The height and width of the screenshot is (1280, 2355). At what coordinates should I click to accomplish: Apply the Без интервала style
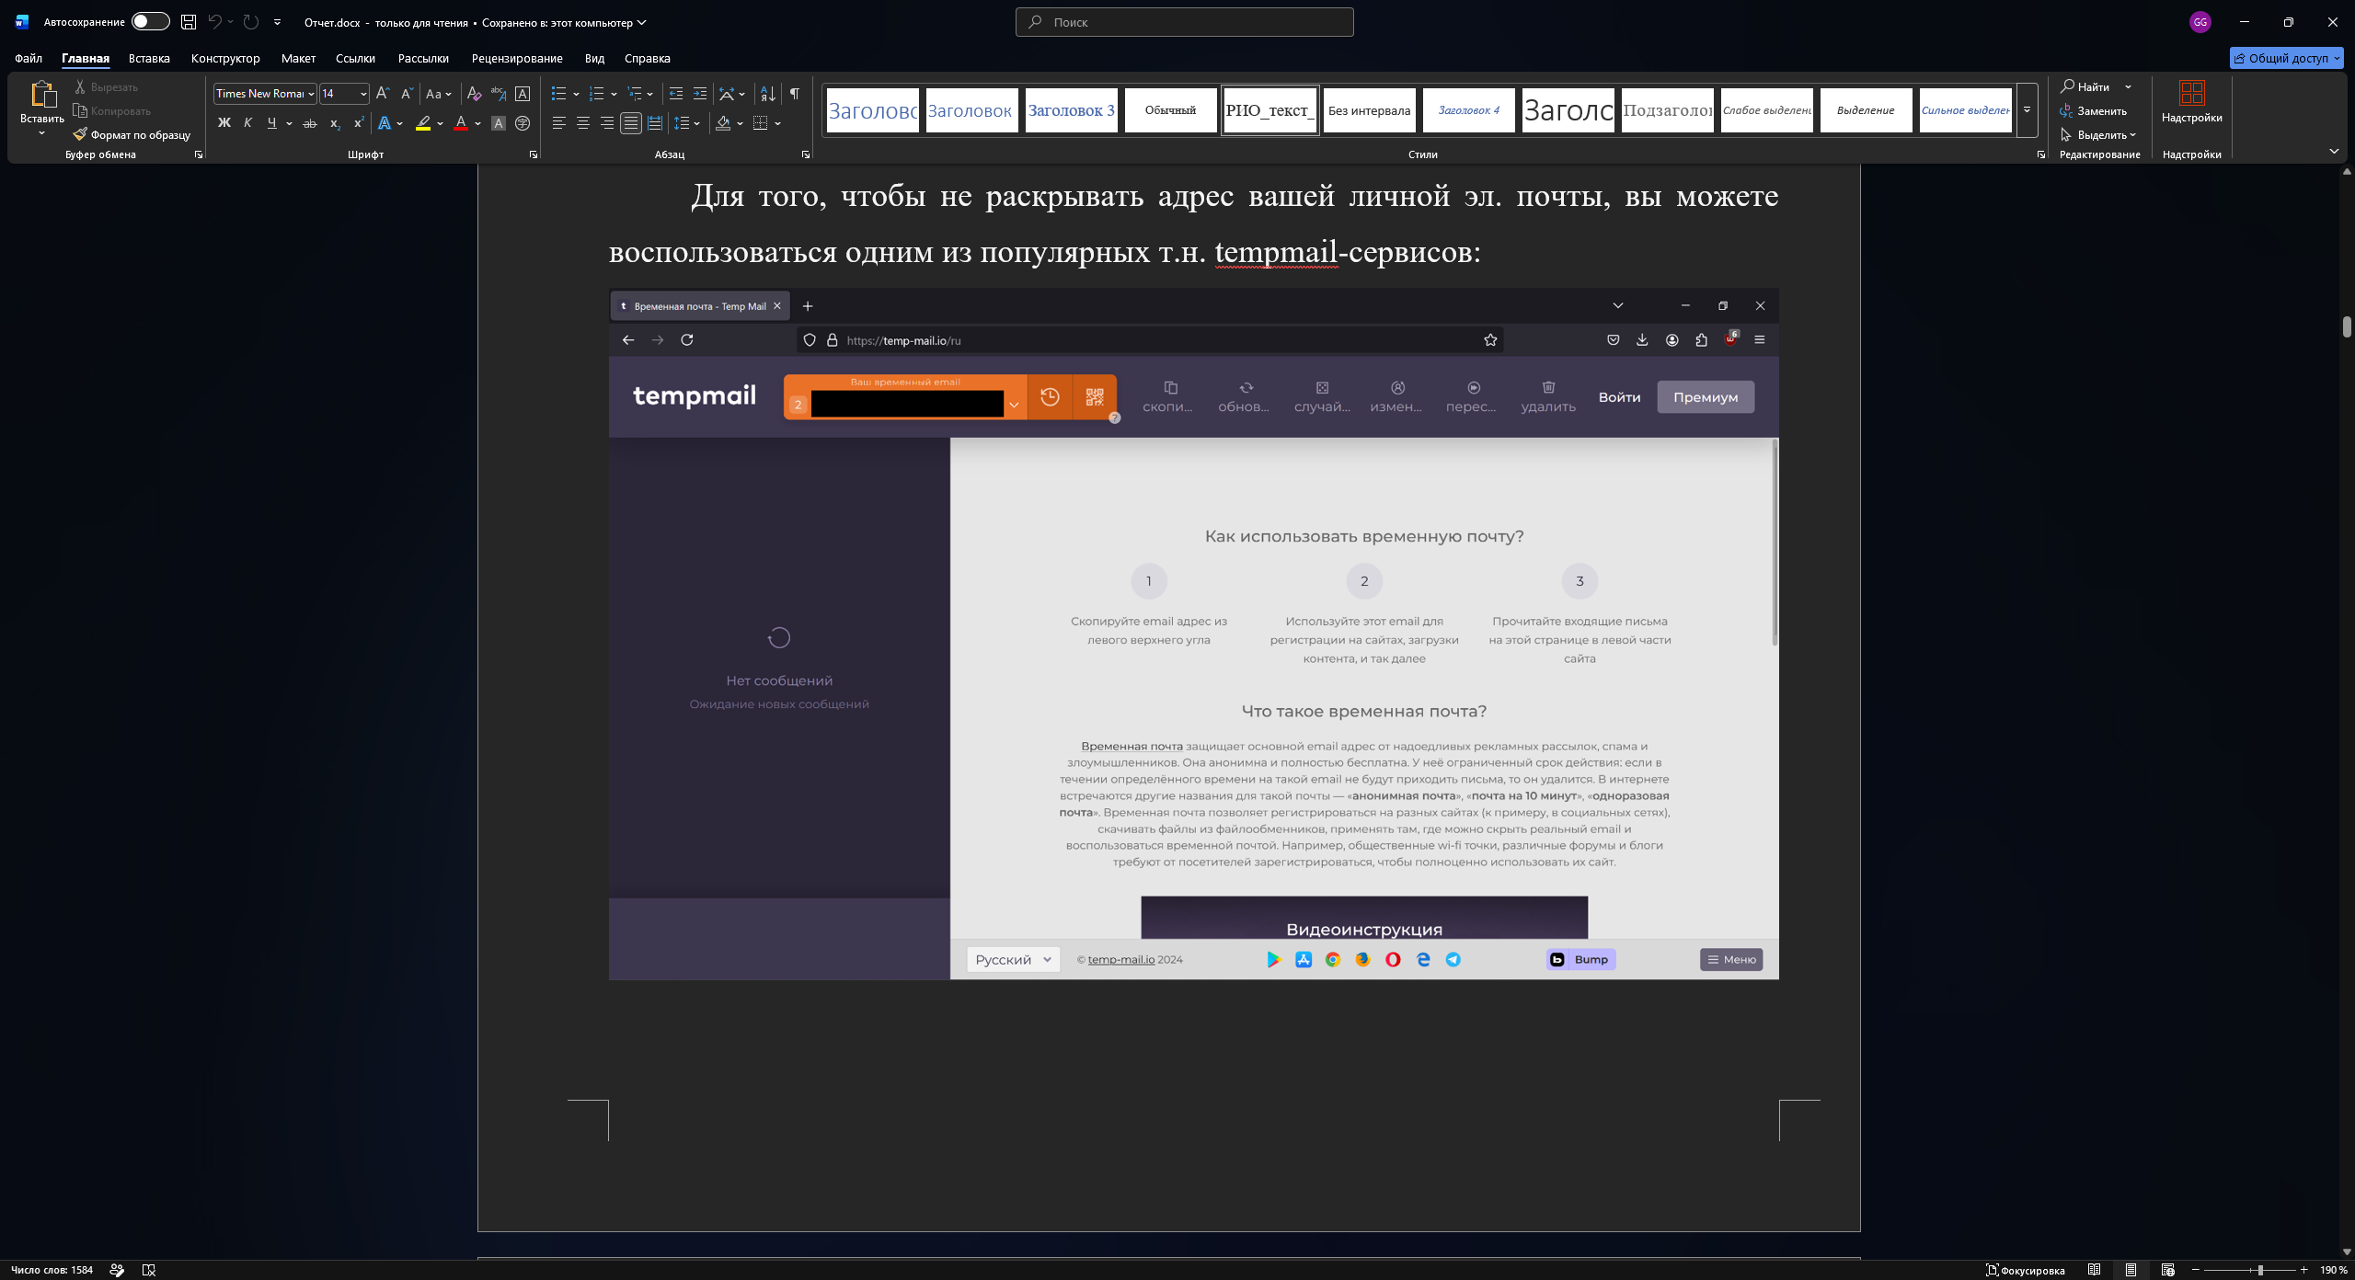tap(1369, 110)
